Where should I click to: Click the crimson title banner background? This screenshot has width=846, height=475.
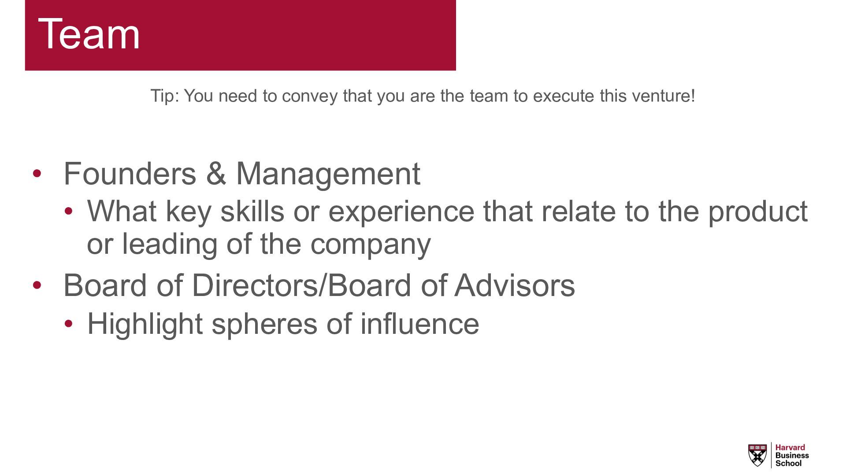point(241,35)
